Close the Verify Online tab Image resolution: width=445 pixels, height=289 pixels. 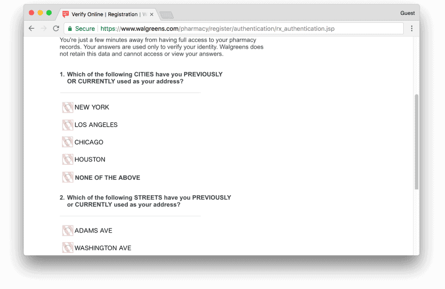pos(151,14)
